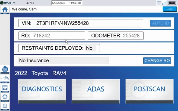The height and width of the screenshot is (111, 178).
Task: Open Settings gear in the sidebar
Action: click(5, 98)
